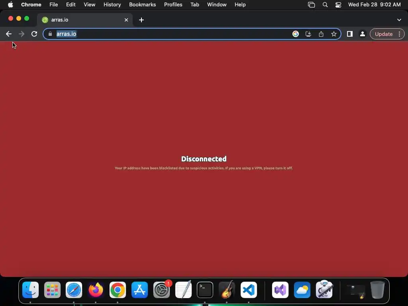Share this page from address bar
The image size is (408, 306).
(321, 34)
